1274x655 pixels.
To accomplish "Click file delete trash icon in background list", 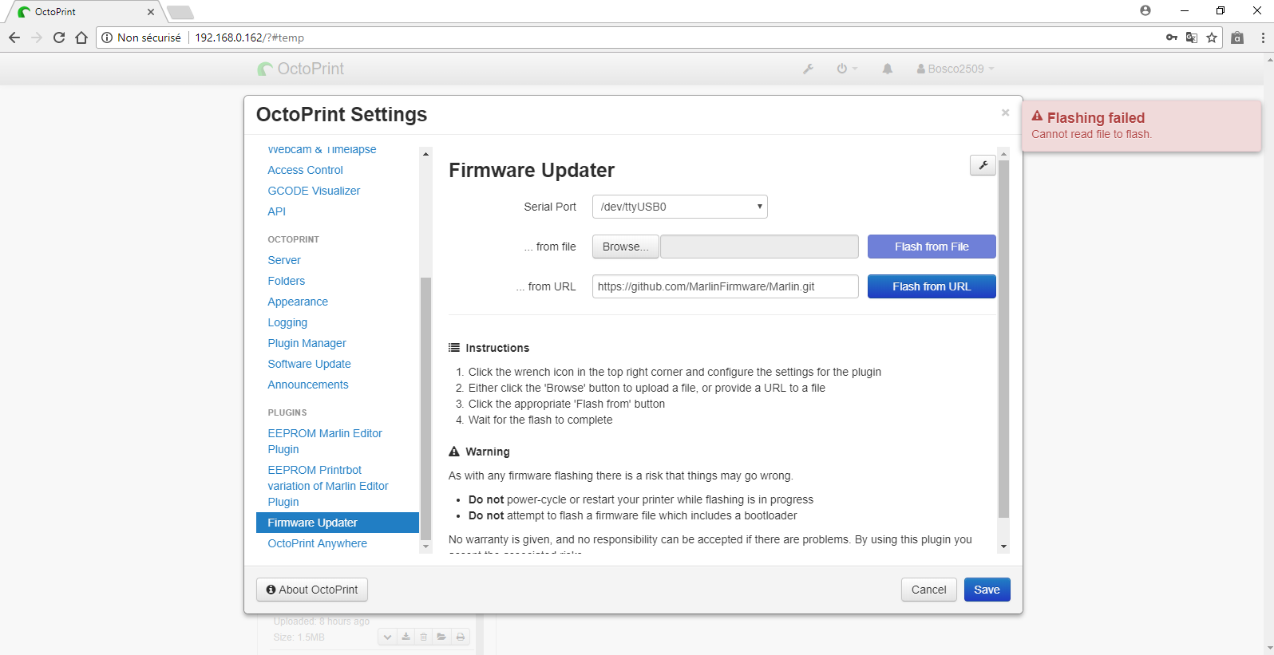I will pyautogui.click(x=424, y=637).
